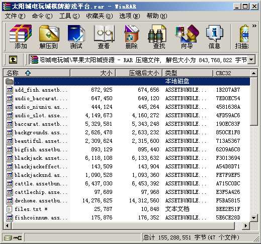Show archive Info (信息) icon
Image resolution: width=261 pixels, height=244 pixels.
[x=214, y=37]
